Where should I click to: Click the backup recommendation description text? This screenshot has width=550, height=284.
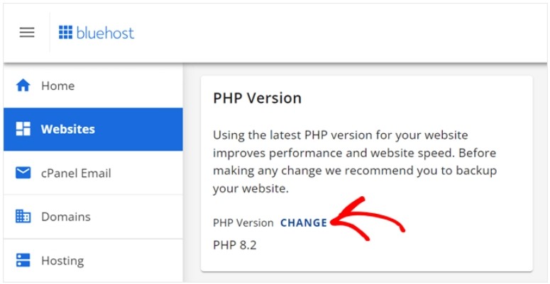tap(355, 162)
